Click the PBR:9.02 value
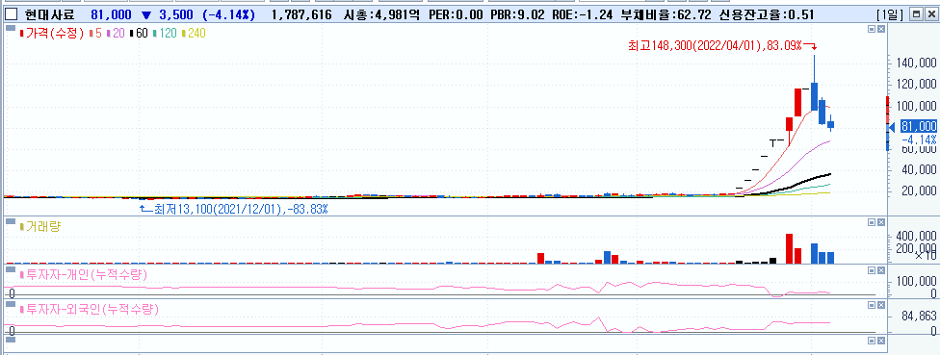This screenshot has height=355, width=940. point(518,14)
